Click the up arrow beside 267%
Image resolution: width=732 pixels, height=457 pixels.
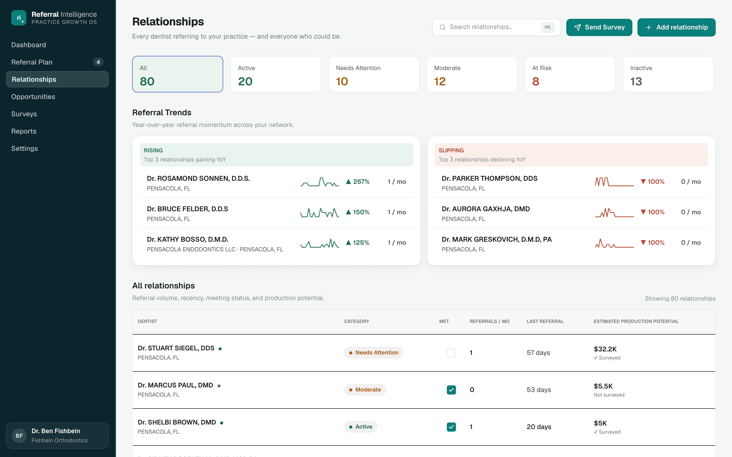tap(348, 182)
